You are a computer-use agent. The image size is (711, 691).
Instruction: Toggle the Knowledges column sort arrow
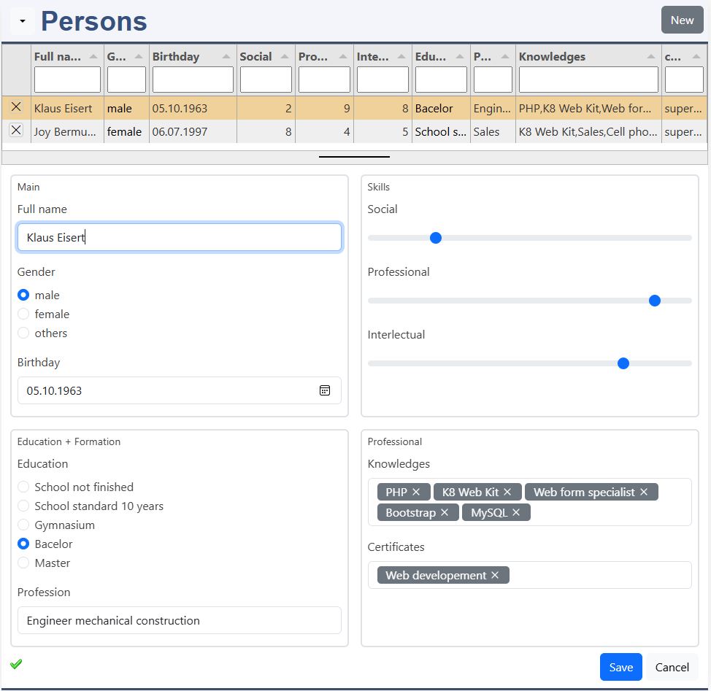coord(653,56)
